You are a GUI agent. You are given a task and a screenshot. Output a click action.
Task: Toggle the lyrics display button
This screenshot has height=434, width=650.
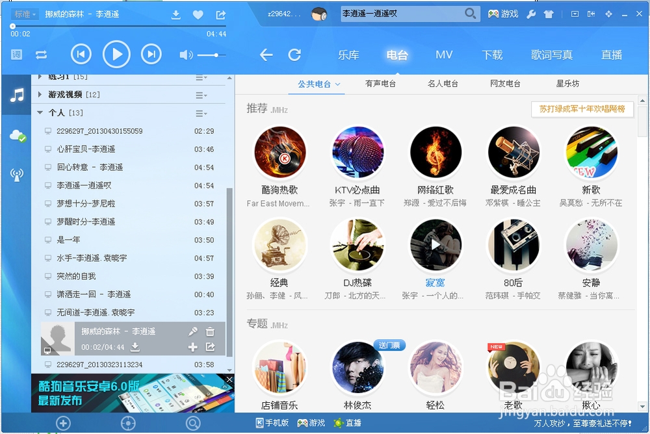coord(17,55)
